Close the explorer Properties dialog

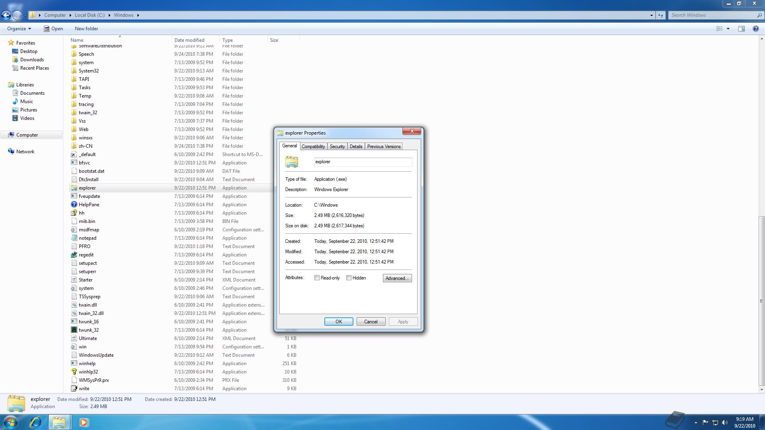point(412,131)
